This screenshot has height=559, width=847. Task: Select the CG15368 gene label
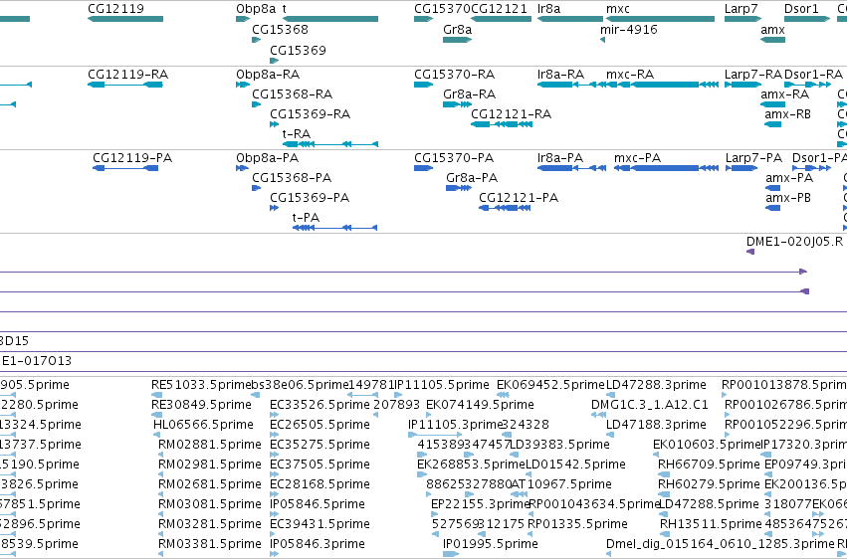click(x=280, y=29)
